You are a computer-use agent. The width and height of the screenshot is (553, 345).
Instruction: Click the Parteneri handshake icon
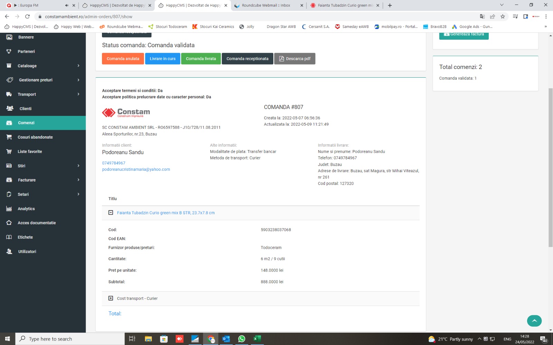[x=9, y=51]
